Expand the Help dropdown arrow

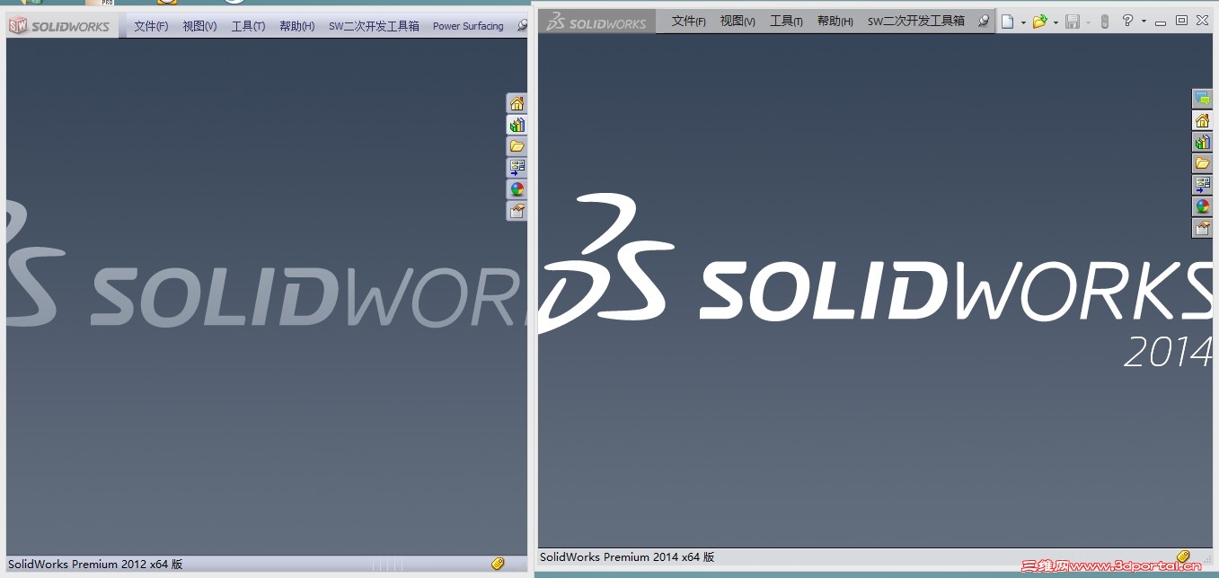point(1144,22)
